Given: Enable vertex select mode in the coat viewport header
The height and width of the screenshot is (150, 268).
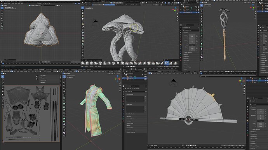Looking at the screenshot, I should [75, 72].
